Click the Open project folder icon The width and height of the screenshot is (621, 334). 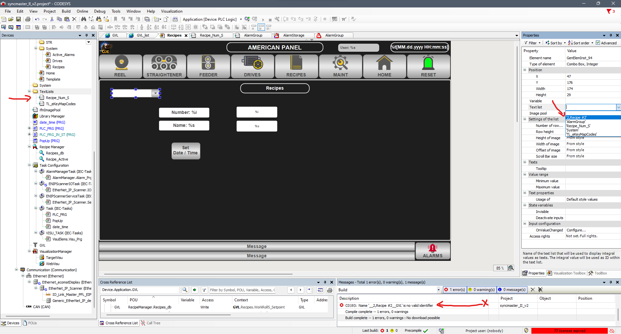11,19
